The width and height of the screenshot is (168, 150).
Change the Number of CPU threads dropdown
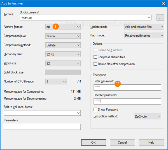click(x=56, y=82)
